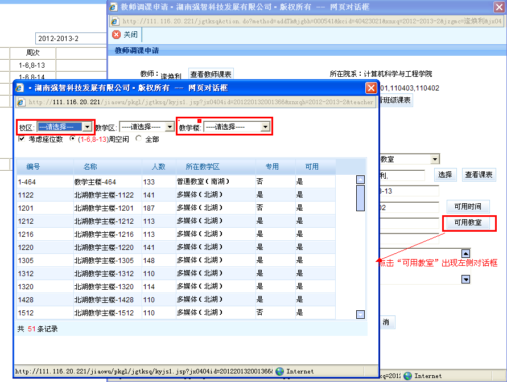Close the 教师调课申请 window with X
The height and width of the screenshot is (382, 507).
click(498, 7)
